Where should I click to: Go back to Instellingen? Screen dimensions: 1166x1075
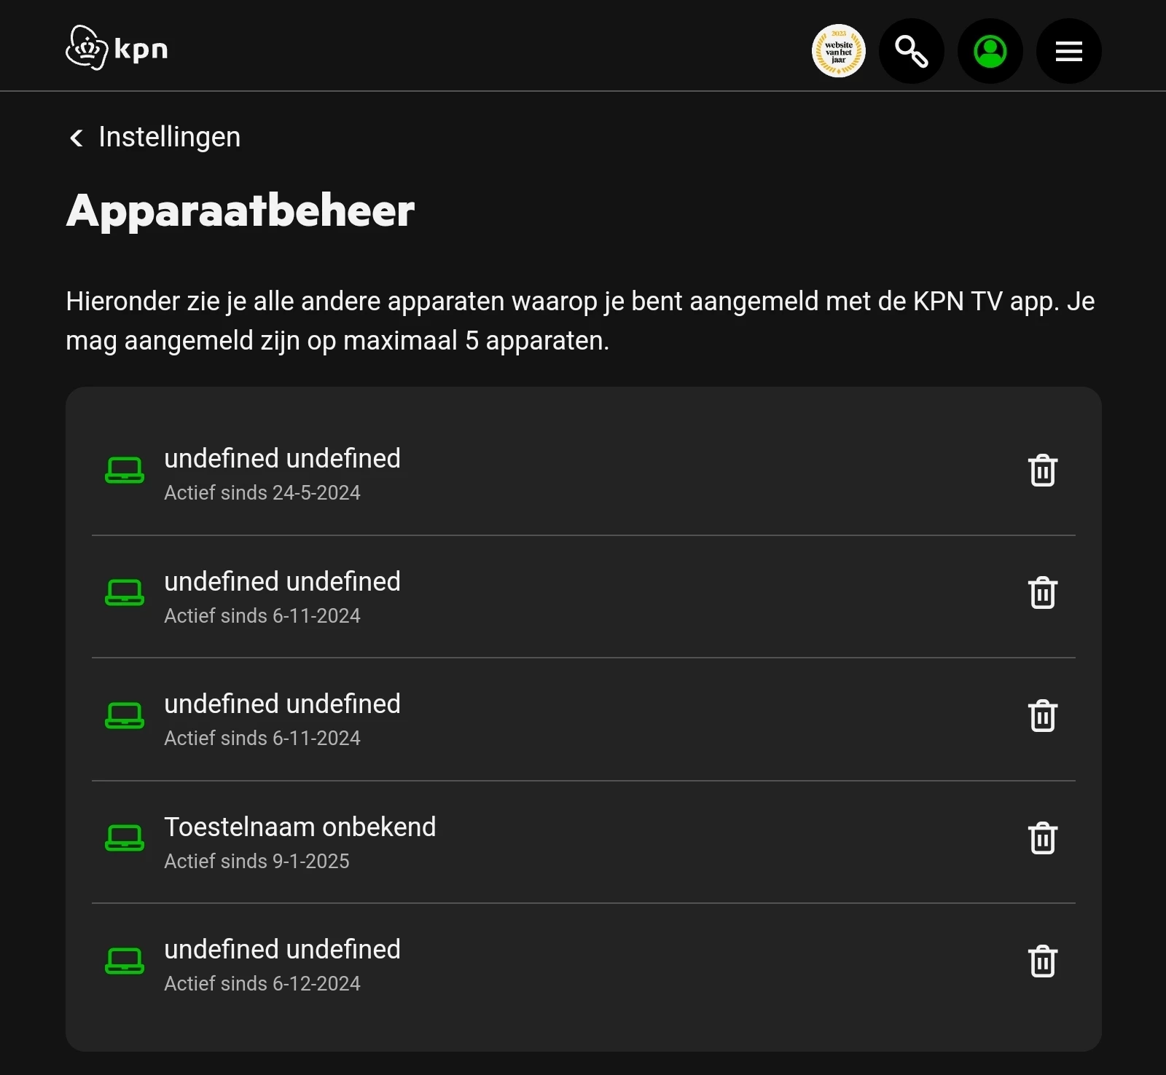click(x=169, y=137)
